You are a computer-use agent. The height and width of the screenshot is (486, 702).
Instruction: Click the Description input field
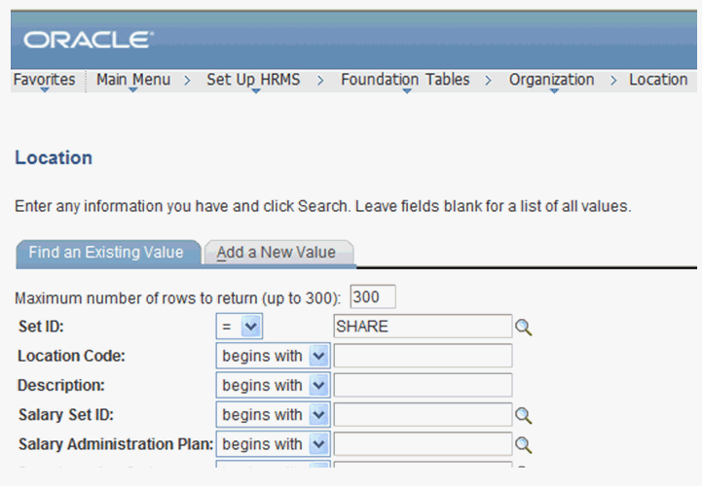tap(423, 386)
